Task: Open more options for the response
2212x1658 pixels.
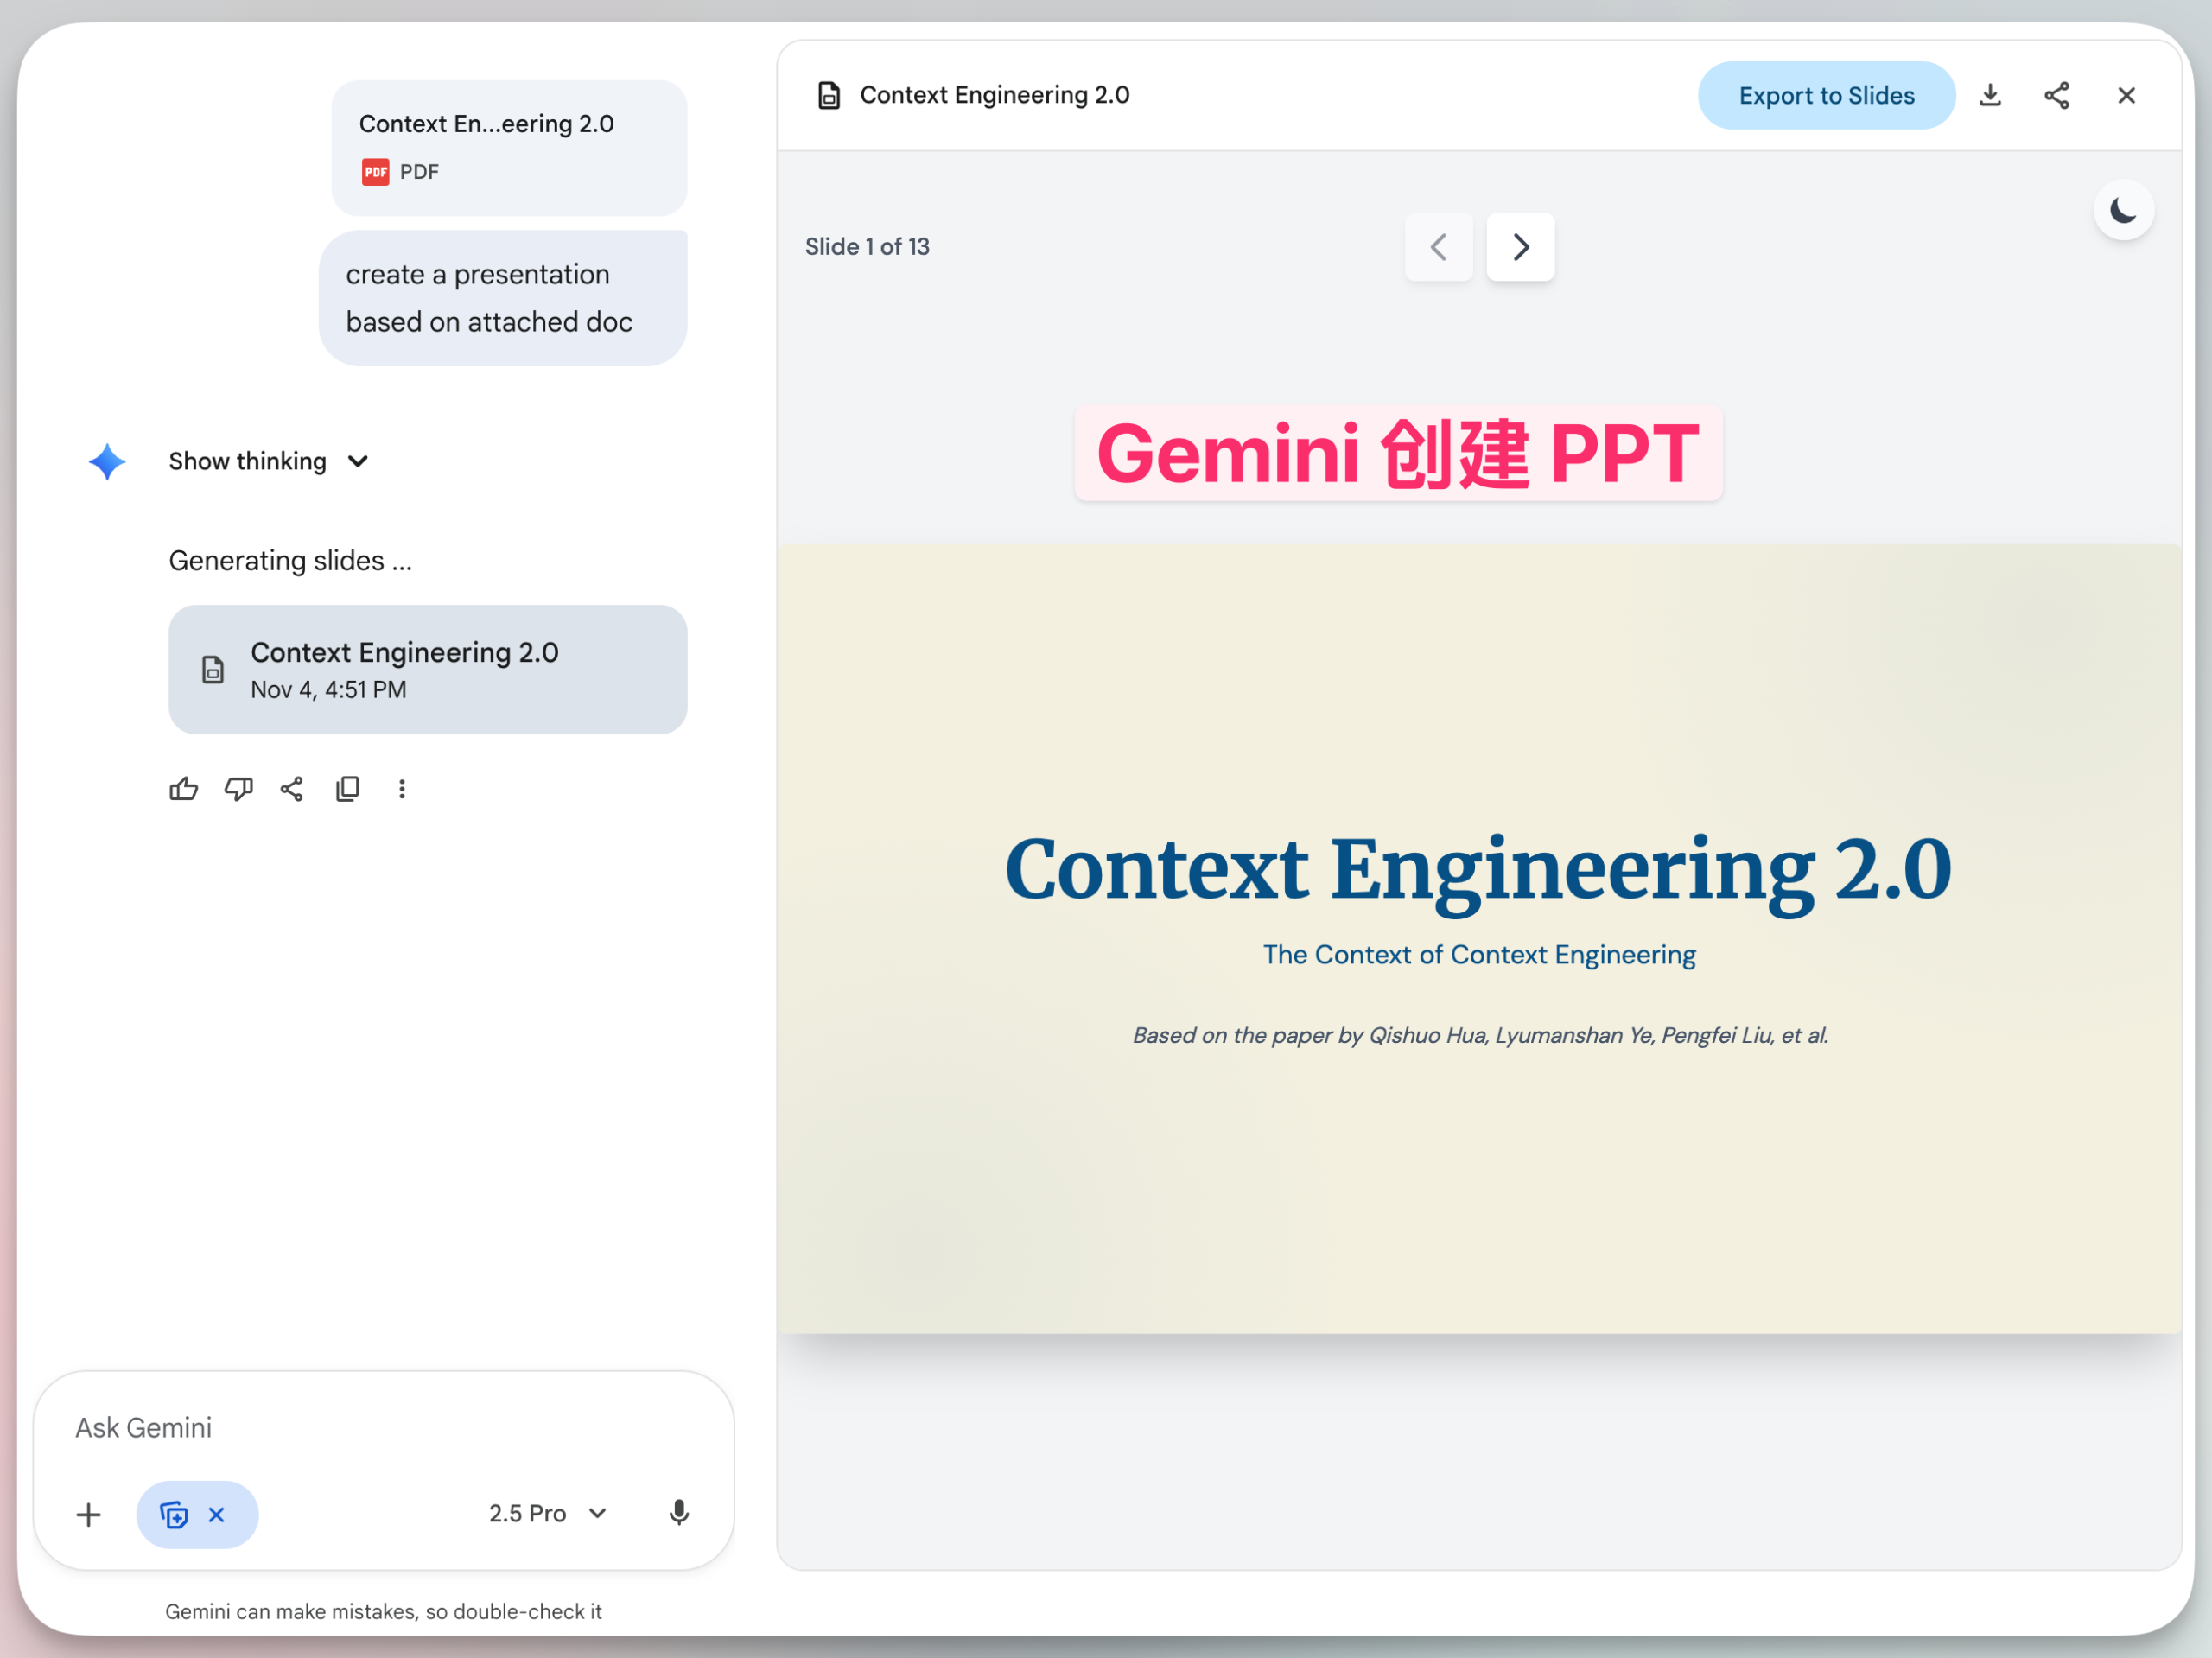Action: click(402, 789)
